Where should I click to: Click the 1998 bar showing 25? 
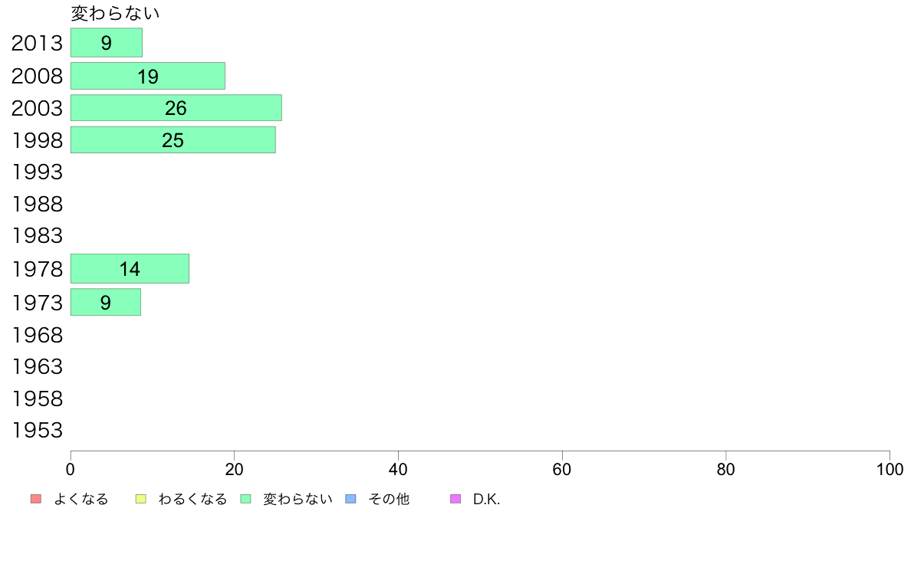click(x=173, y=140)
